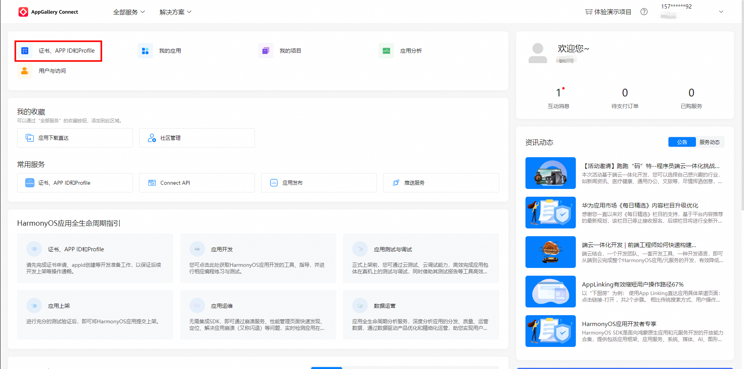Viewport: 744px width, 369px height.
Task: Click the 应用测试与调试 lifecycle card icon
Action: click(x=360, y=249)
